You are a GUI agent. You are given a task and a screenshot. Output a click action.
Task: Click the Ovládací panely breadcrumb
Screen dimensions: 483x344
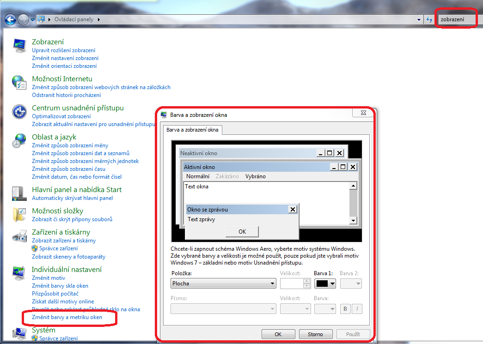click(x=74, y=19)
